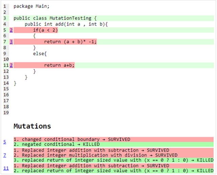Open line 7 link in Mutations list

click(5, 155)
